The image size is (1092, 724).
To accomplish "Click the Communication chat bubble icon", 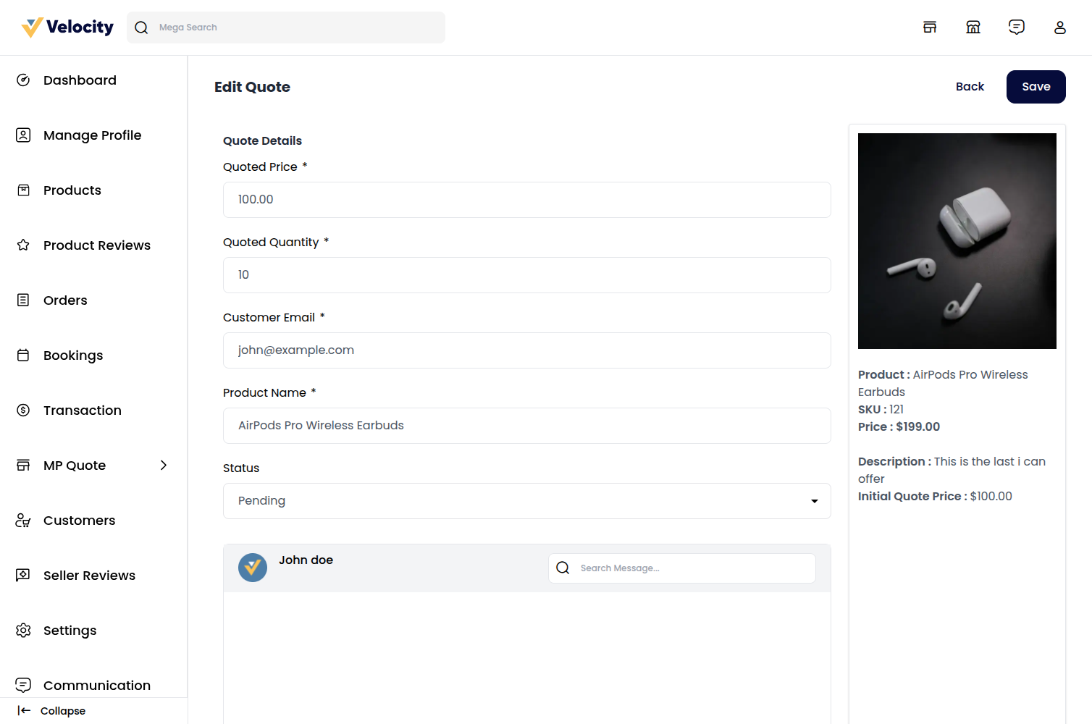I will coord(23,686).
